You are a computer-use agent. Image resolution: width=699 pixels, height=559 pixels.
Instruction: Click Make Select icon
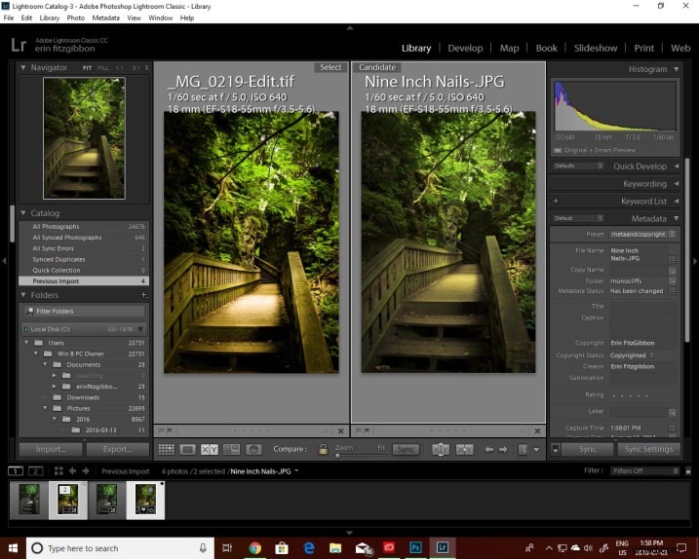(464, 449)
